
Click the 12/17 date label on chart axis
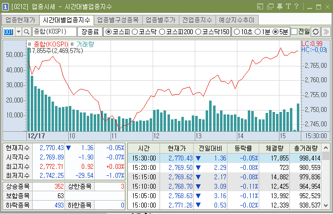[36, 136]
